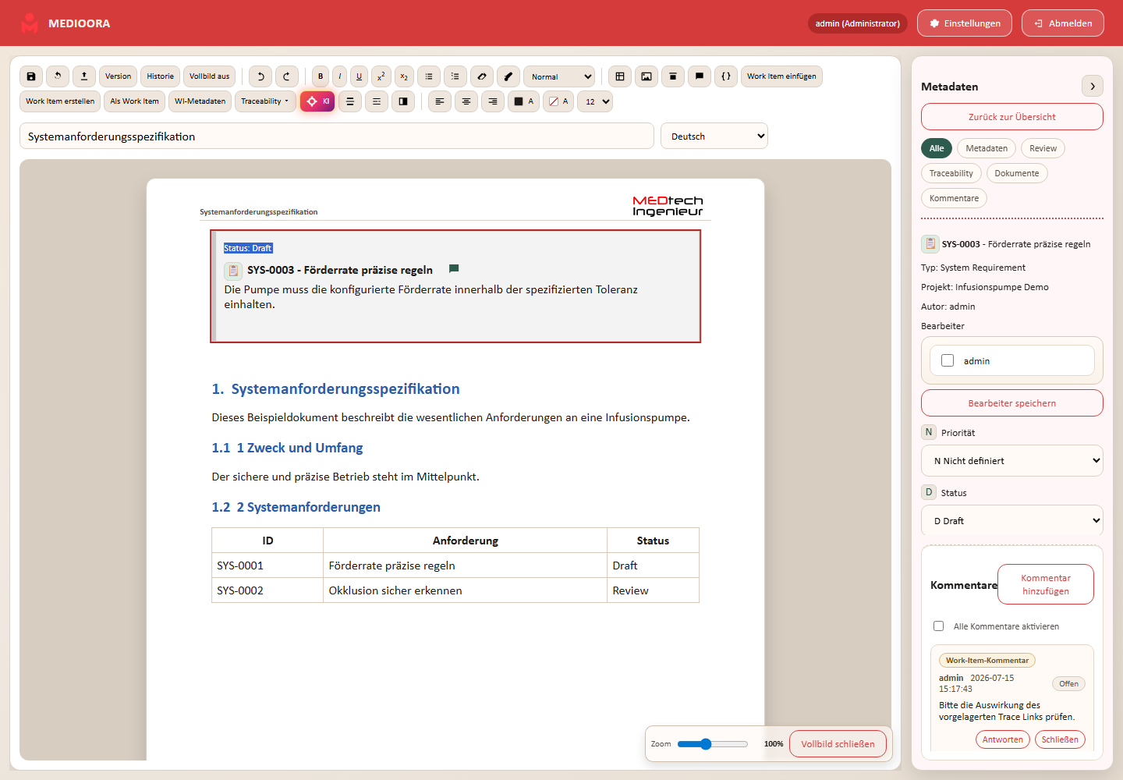Viewport: 1123px width, 780px height.
Task: Click the format painter brush icon
Action: click(508, 76)
